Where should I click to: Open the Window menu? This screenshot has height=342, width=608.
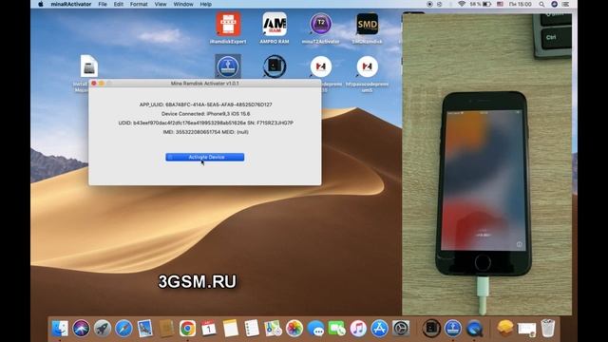point(183,4)
